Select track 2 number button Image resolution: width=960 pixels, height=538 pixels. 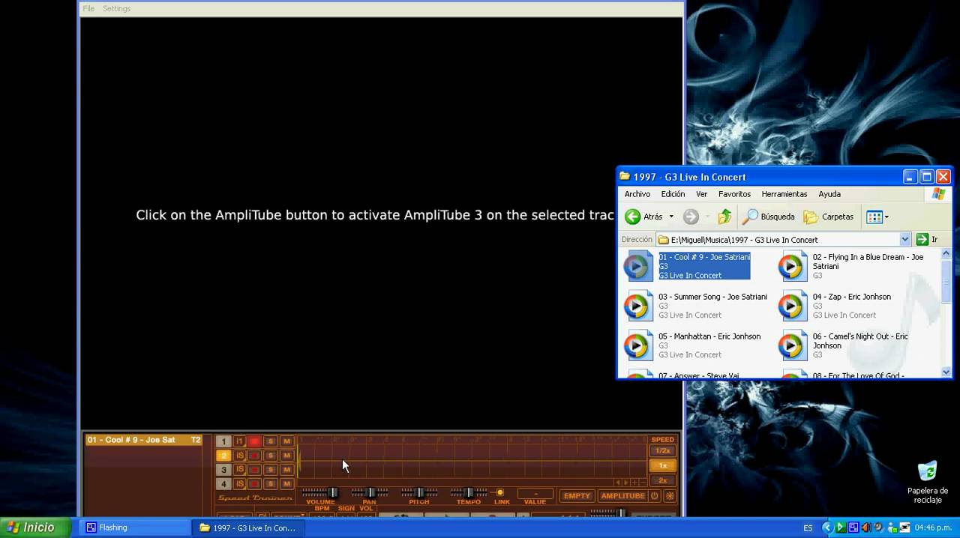(223, 456)
